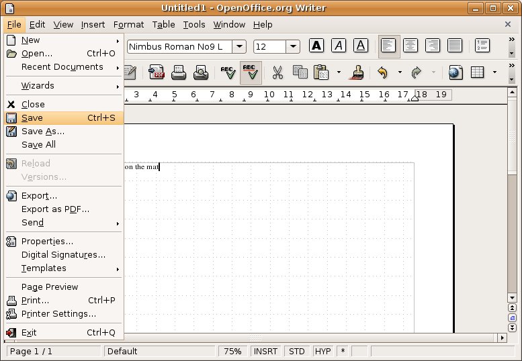Select Digital Signatures... menu entry
Viewport: 522px width, 361px height.
64,255
